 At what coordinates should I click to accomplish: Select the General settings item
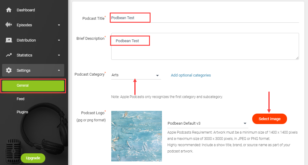coord(33,85)
